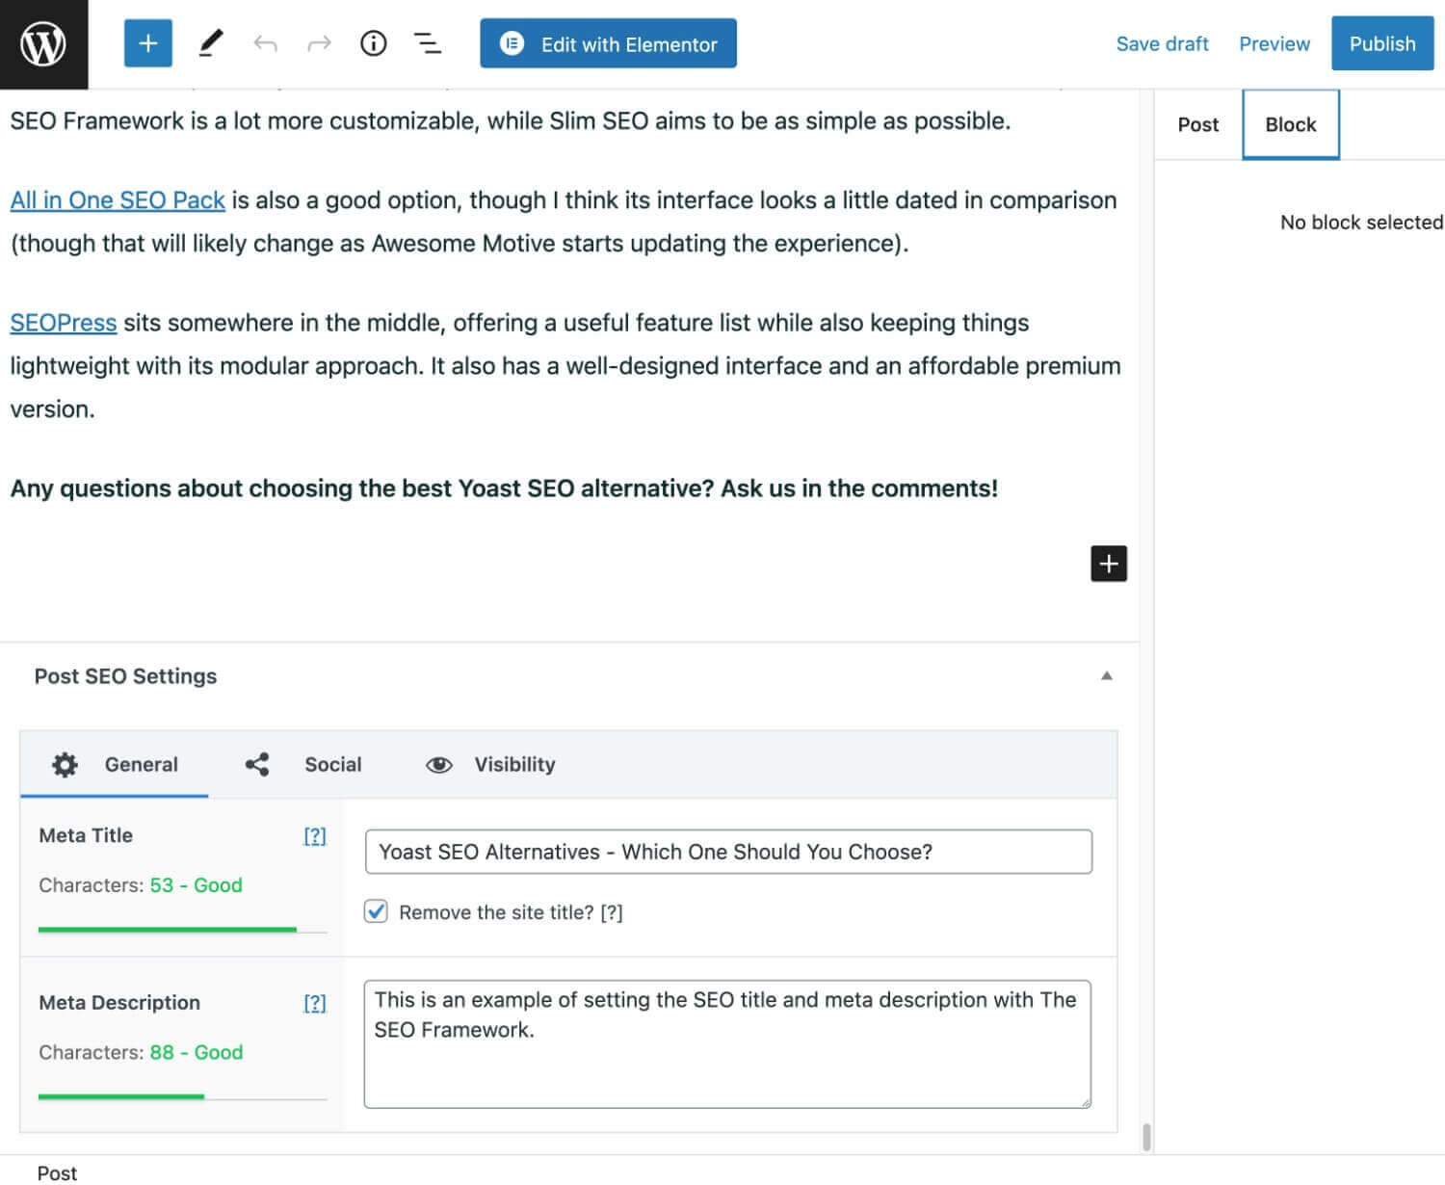Click the Preview button
This screenshot has width=1445, height=1185.
(1274, 43)
